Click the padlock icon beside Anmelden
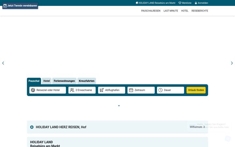The height and width of the screenshot is (147, 235). pos(196,3)
